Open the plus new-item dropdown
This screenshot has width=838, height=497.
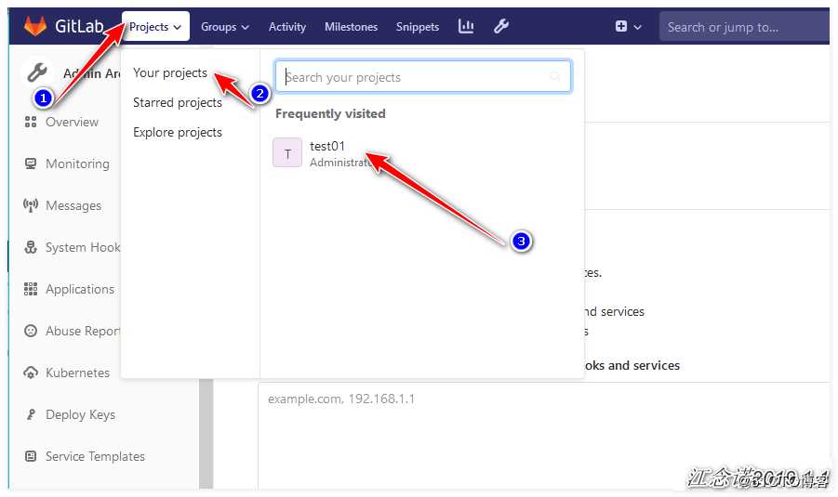tap(628, 26)
